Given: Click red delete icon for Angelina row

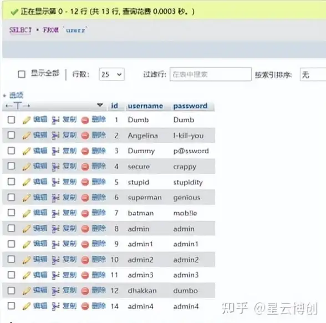Looking at the screenshot, I should [x=85, y=135].
